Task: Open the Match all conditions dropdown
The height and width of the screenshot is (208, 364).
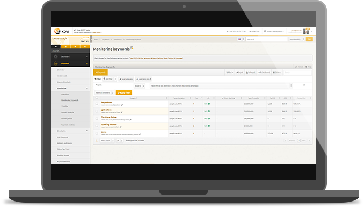Action: pyautogui.click(x=105, y=92)
